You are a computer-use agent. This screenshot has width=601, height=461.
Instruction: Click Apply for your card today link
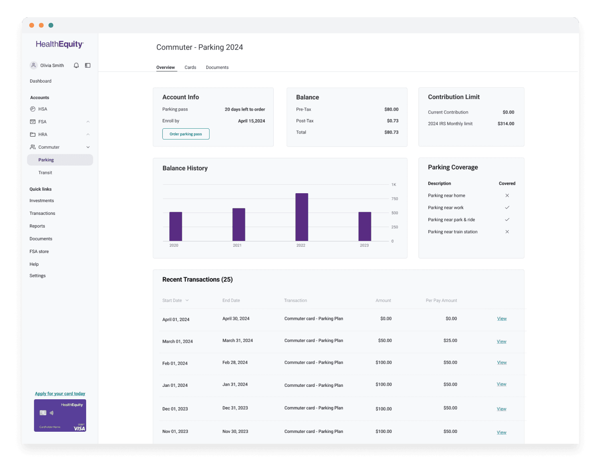click(60, 394)
